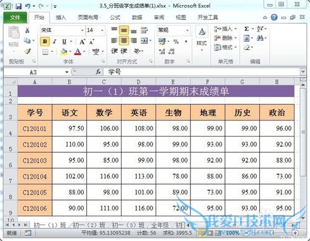Open the Name Box dropdown arrow
The height and width of the screenshot is (241, 310).
pyautogui.click(x=67, y=72)
